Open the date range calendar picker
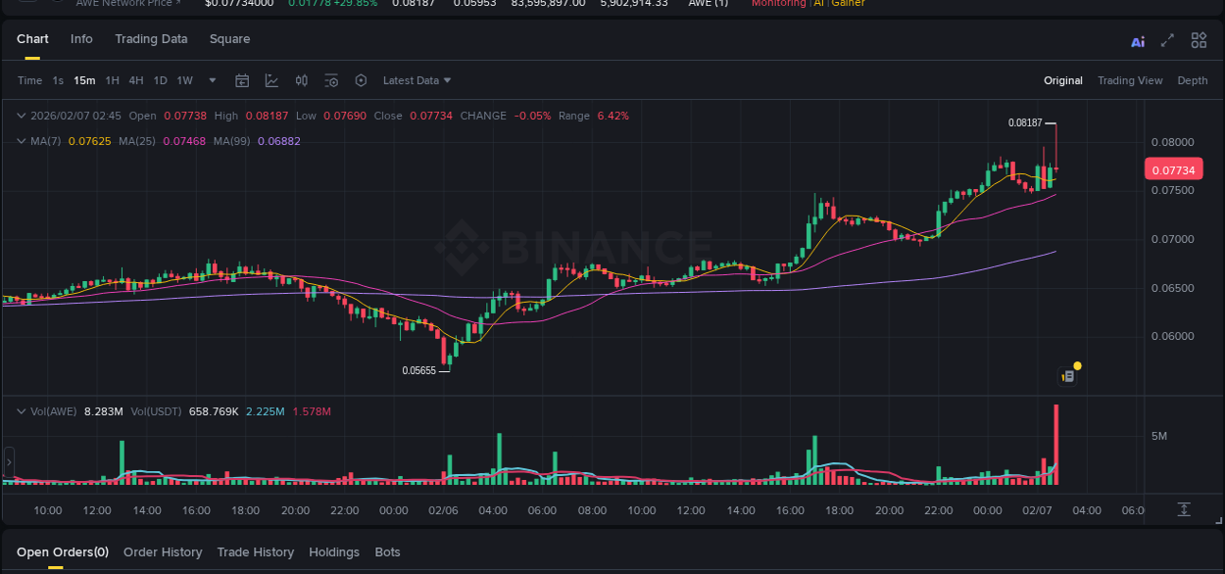1225x574 pixels. pyautogui.click(x=242, y=80)
